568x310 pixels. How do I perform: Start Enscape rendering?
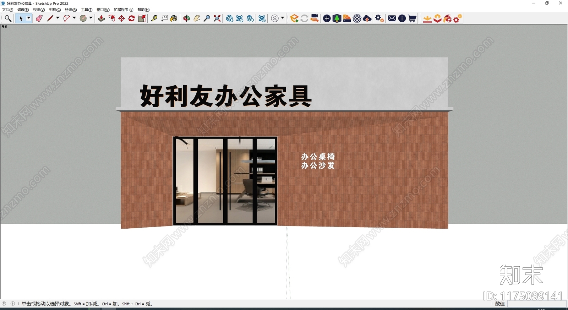click(x=294, y=18)
